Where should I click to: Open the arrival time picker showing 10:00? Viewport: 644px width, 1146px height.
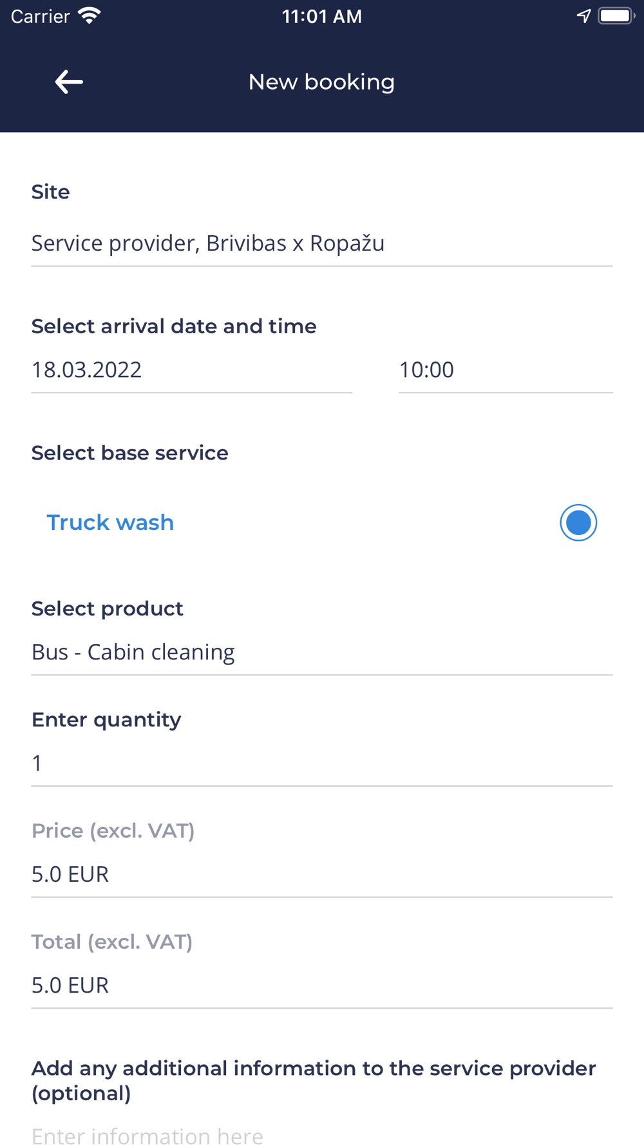click(505, 370)
